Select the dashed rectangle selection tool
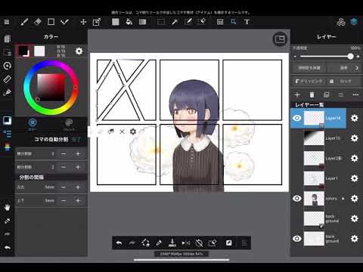This screenshot has height=272, width=363. click(x=161, y=22)
